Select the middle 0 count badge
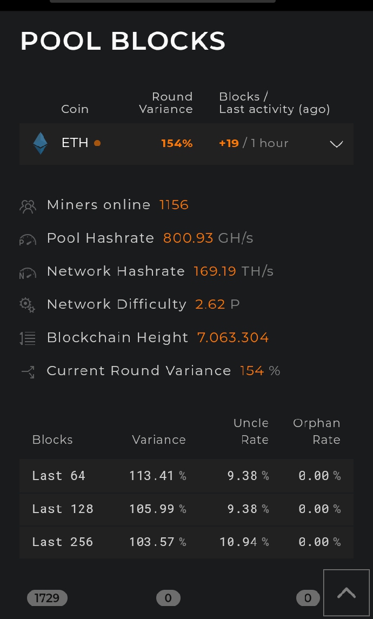The height and width of the screenshot is (619, 373). point(168,598)
